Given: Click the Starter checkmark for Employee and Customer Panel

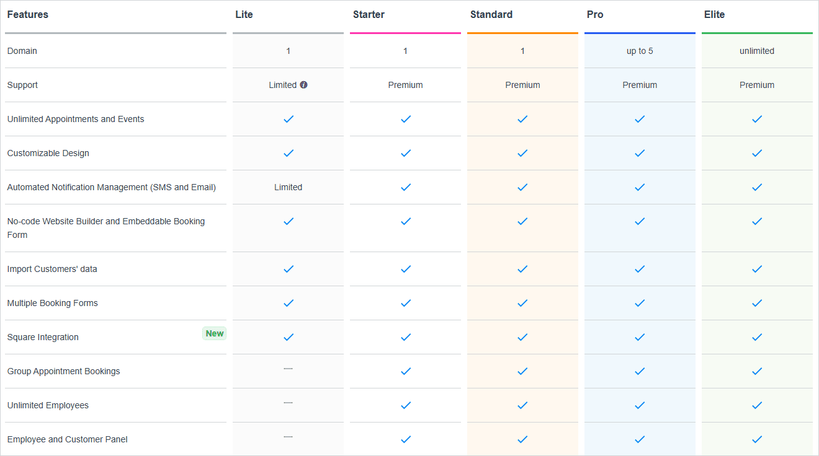Looking at the screenshot, I should (405, 439).
